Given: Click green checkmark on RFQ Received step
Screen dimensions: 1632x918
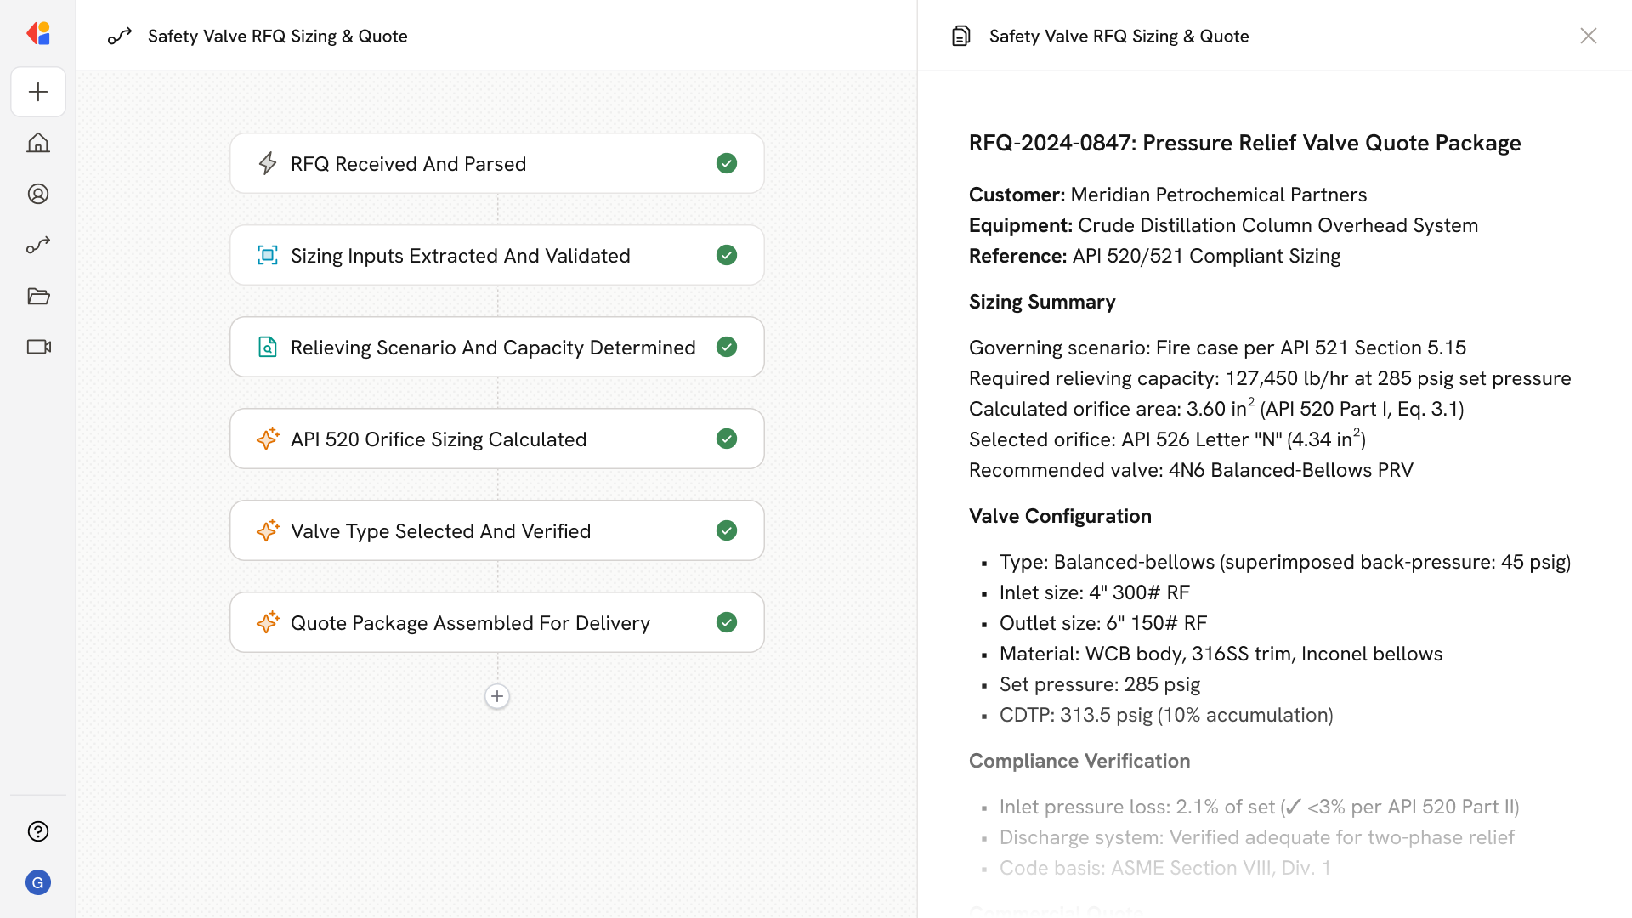Looking at the screenshot, I should tap(727, 163).
